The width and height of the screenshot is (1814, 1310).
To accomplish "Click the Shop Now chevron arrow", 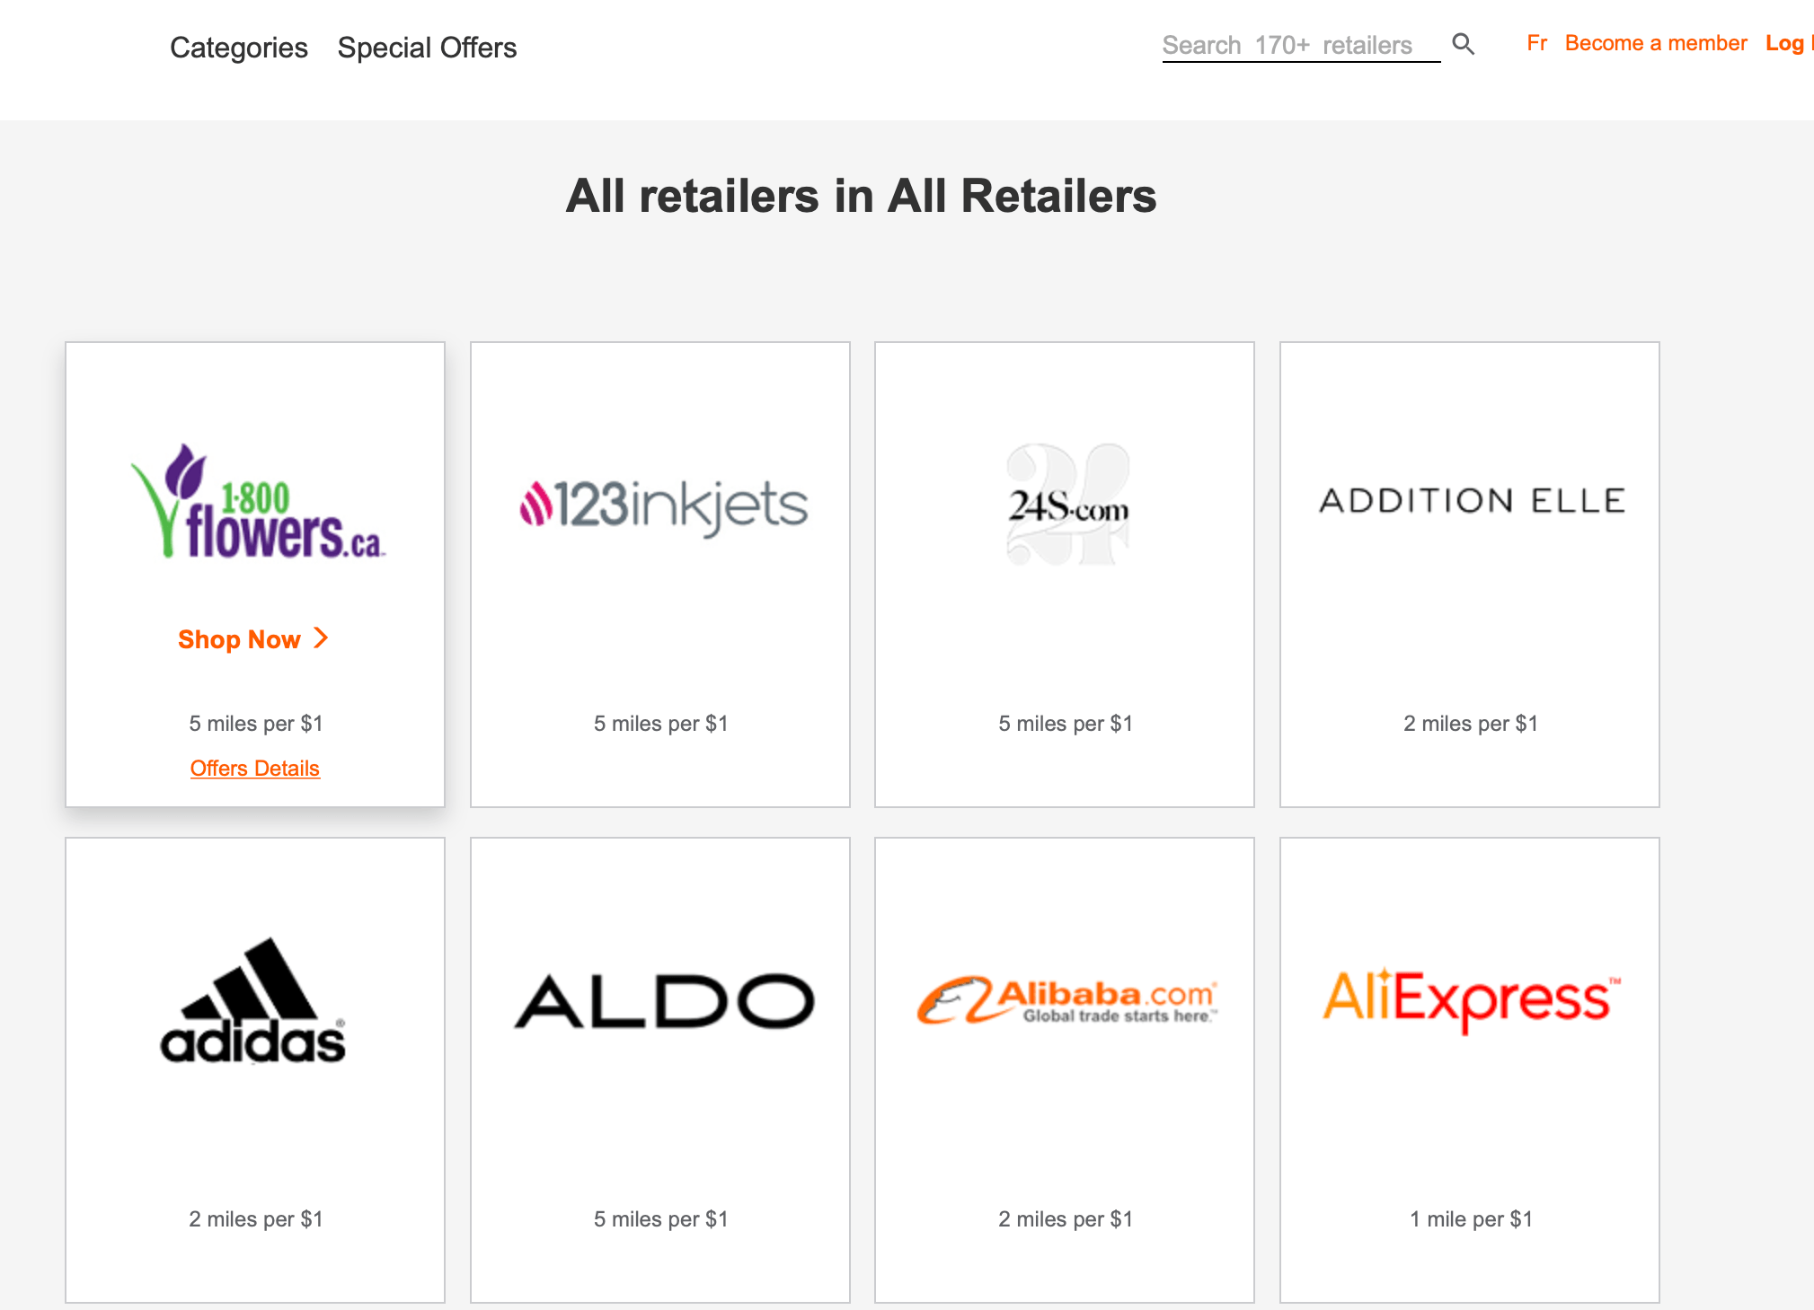I will (x=321, y=638).
